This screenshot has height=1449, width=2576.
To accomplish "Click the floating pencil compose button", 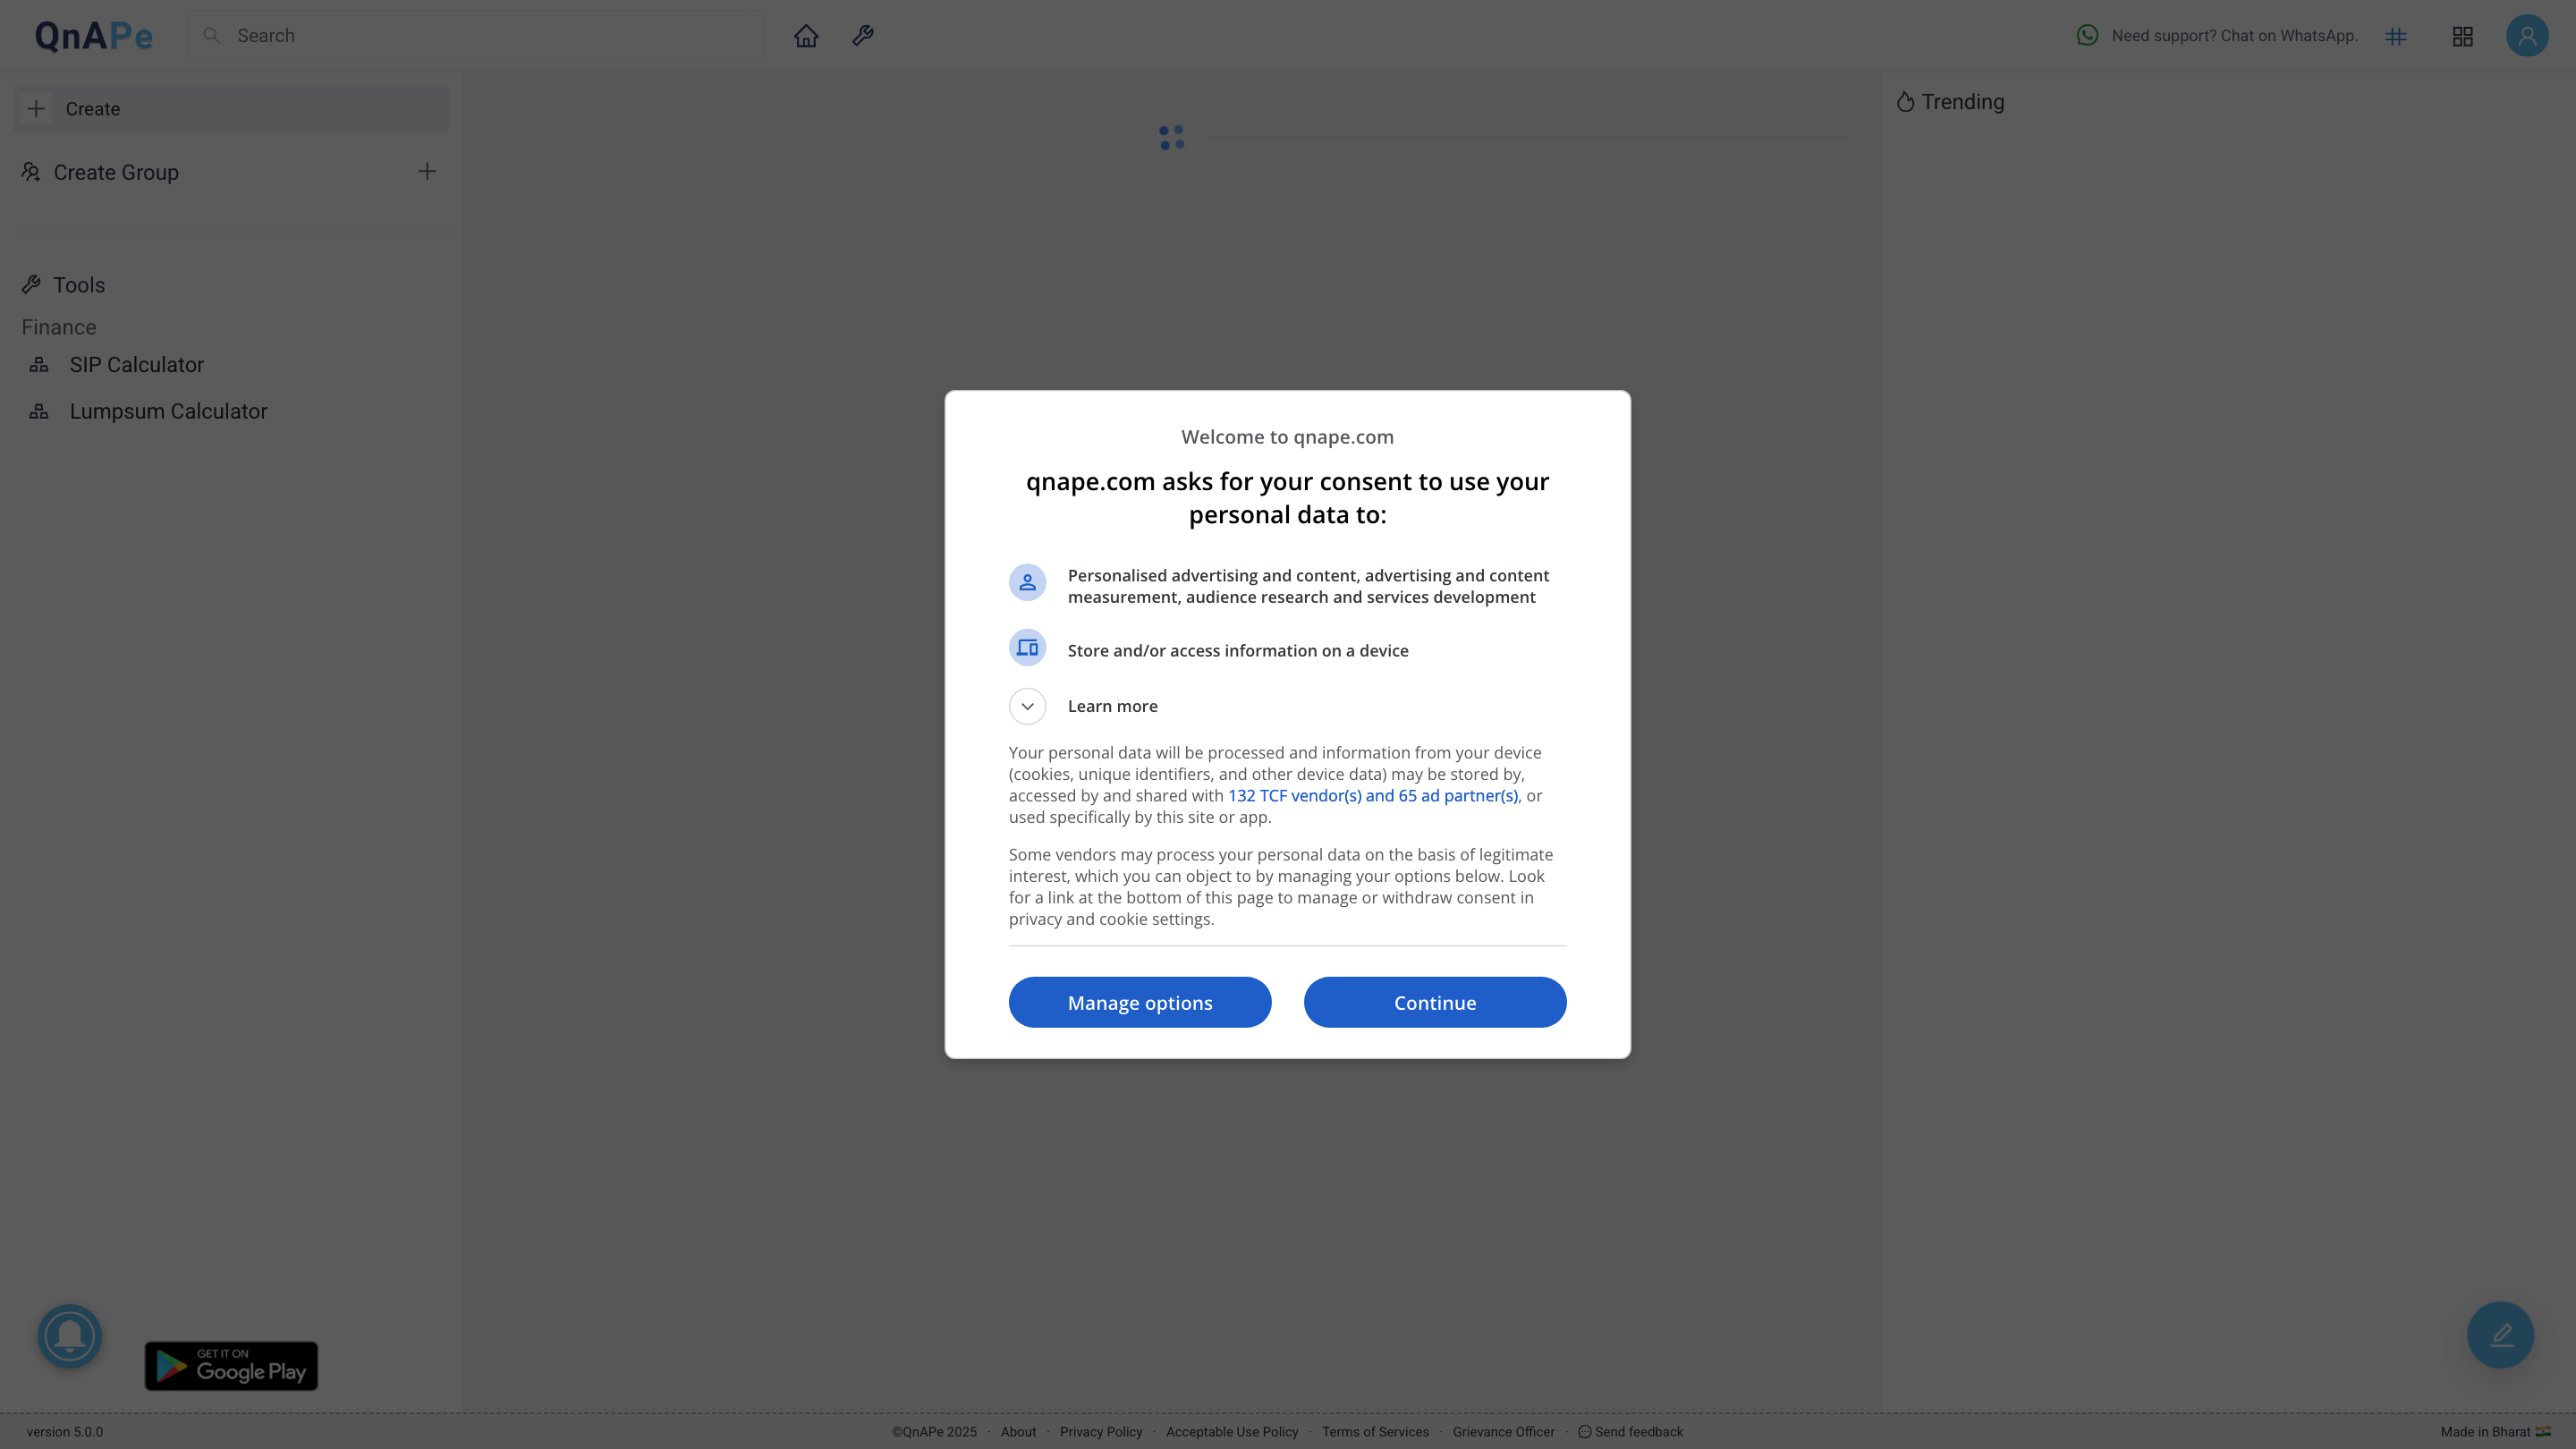I will 2500,1334.
